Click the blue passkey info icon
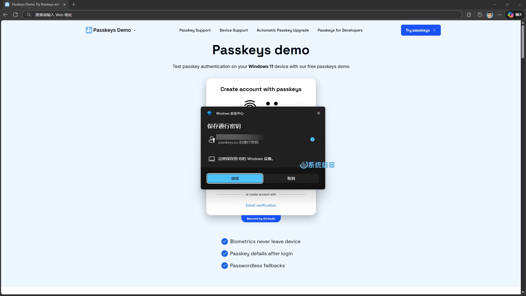Image resolution: width=526 pixels, height=296 pixels. pos(312,140)
